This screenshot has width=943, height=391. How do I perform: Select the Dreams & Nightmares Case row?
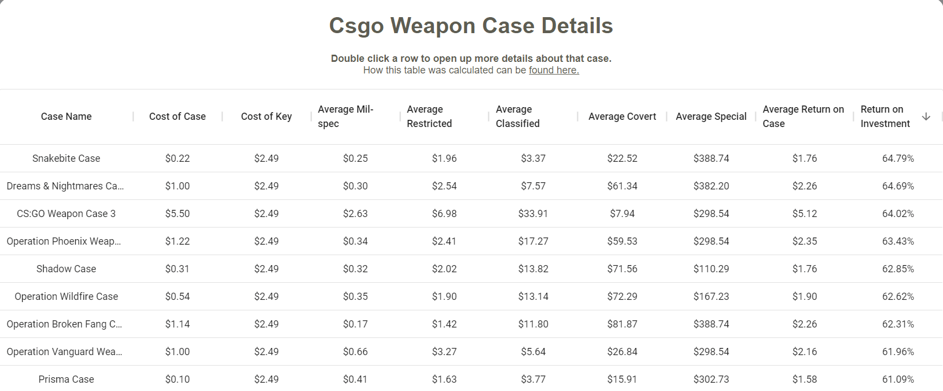point(471,186)
